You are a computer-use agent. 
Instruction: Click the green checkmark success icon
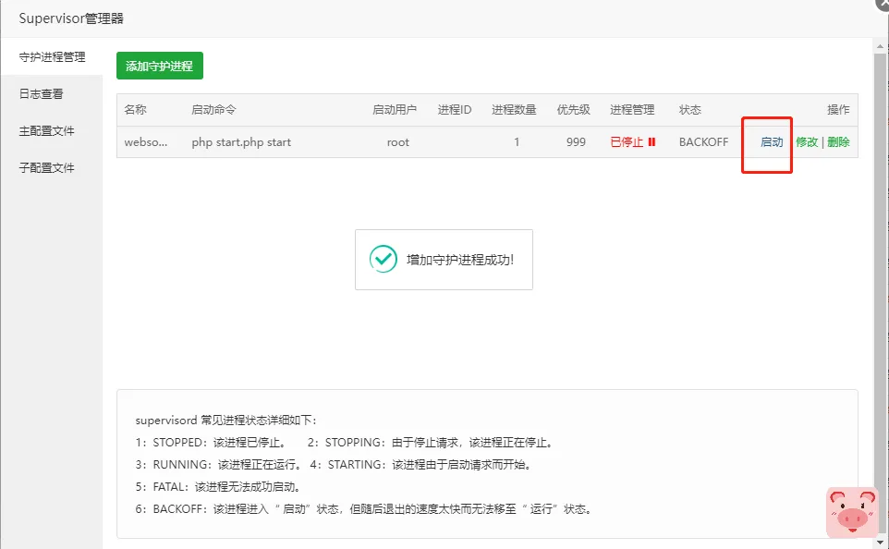384,259
